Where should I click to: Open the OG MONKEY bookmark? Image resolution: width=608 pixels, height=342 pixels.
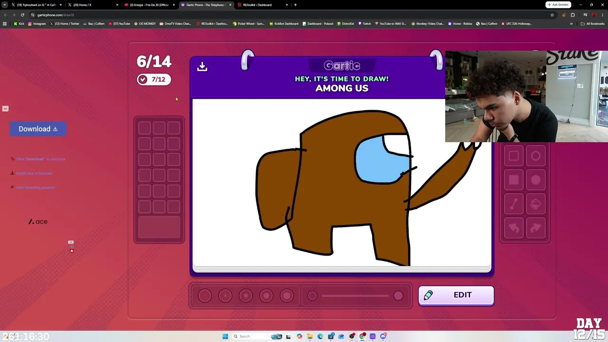(x=145, y=24)
